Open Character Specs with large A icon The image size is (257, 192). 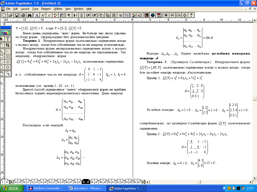37,15
